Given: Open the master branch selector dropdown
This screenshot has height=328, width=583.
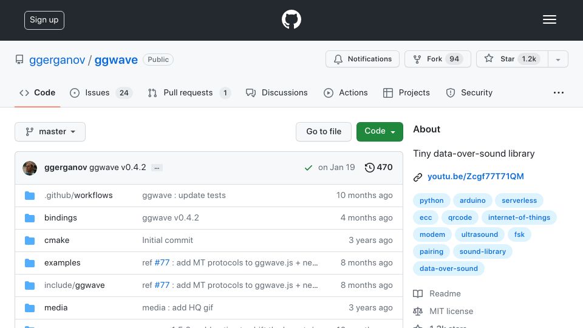Looking at the screenshot, I should click(50, 132).
